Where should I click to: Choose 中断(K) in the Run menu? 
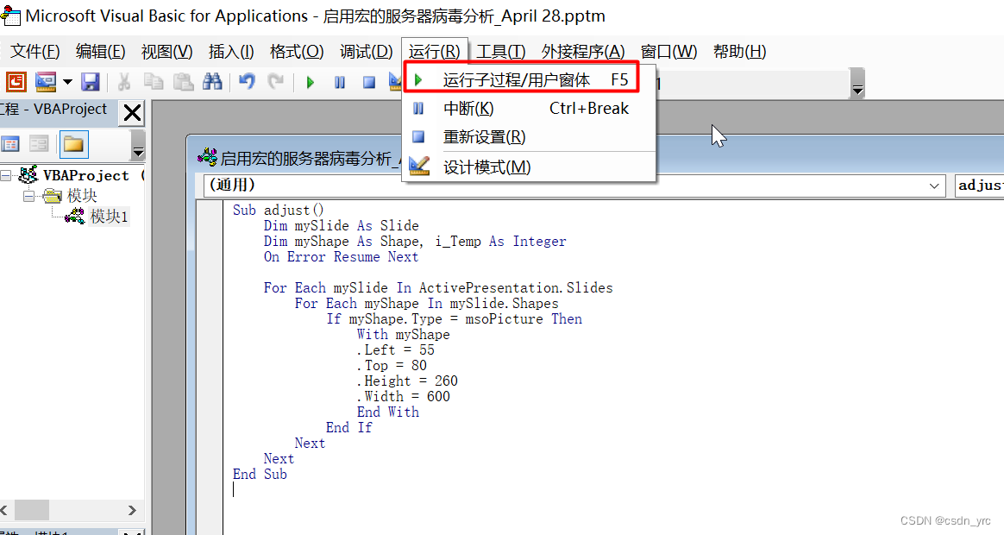pyautogui.click(x=528, y=108)
